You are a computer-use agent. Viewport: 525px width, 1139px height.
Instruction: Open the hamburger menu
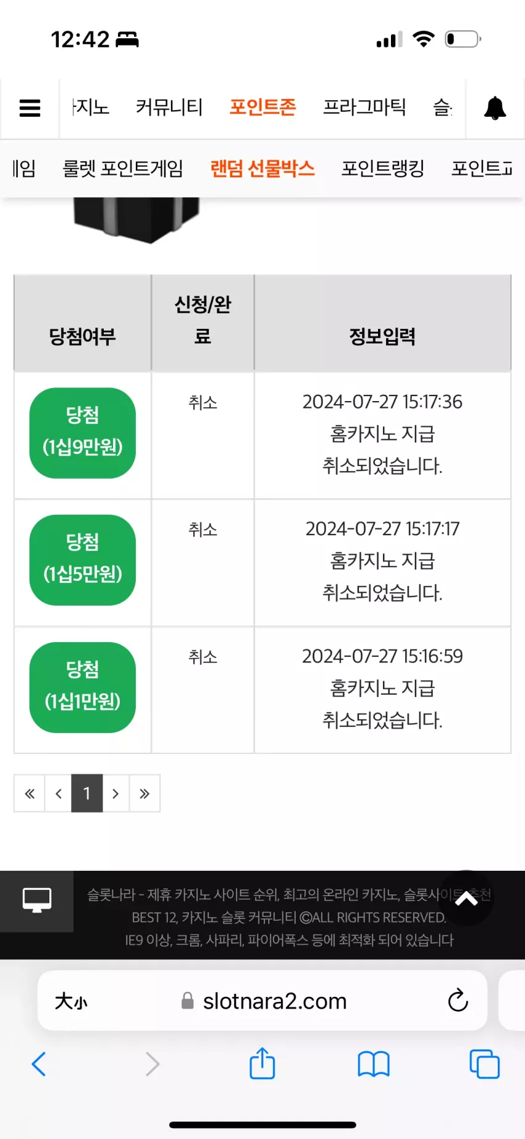point(30,108)
